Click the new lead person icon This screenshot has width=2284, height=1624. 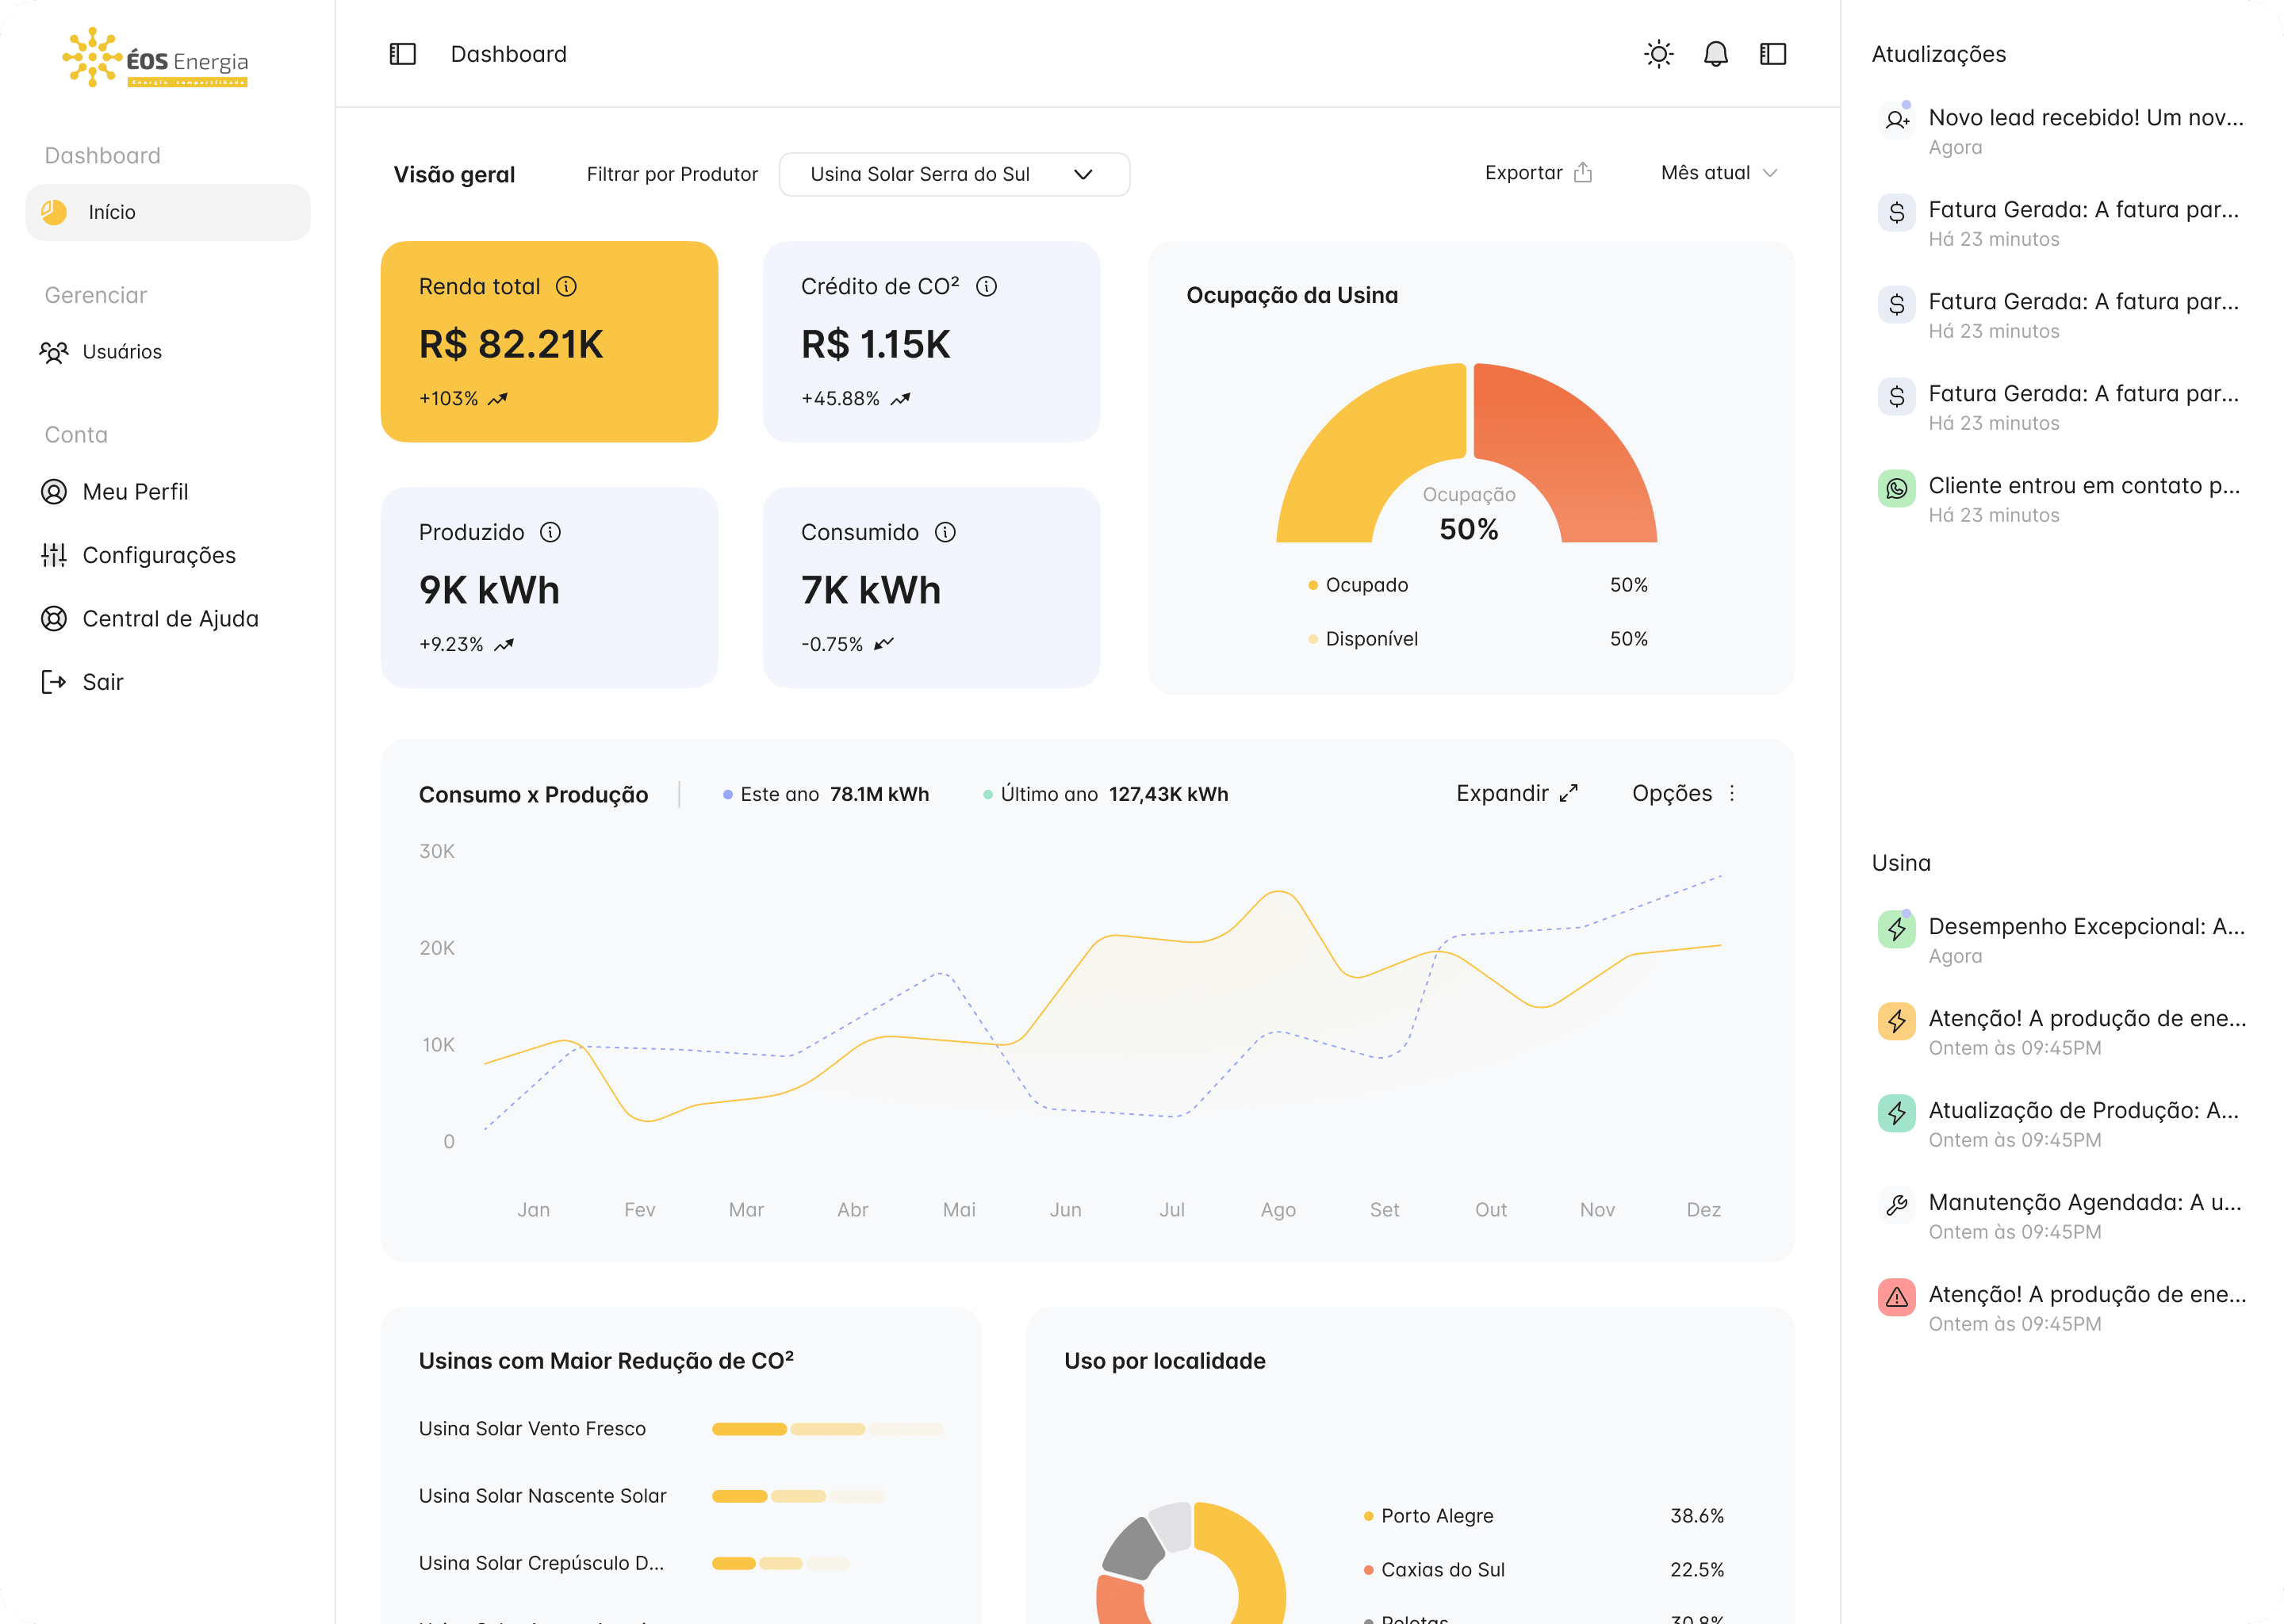1896,120
